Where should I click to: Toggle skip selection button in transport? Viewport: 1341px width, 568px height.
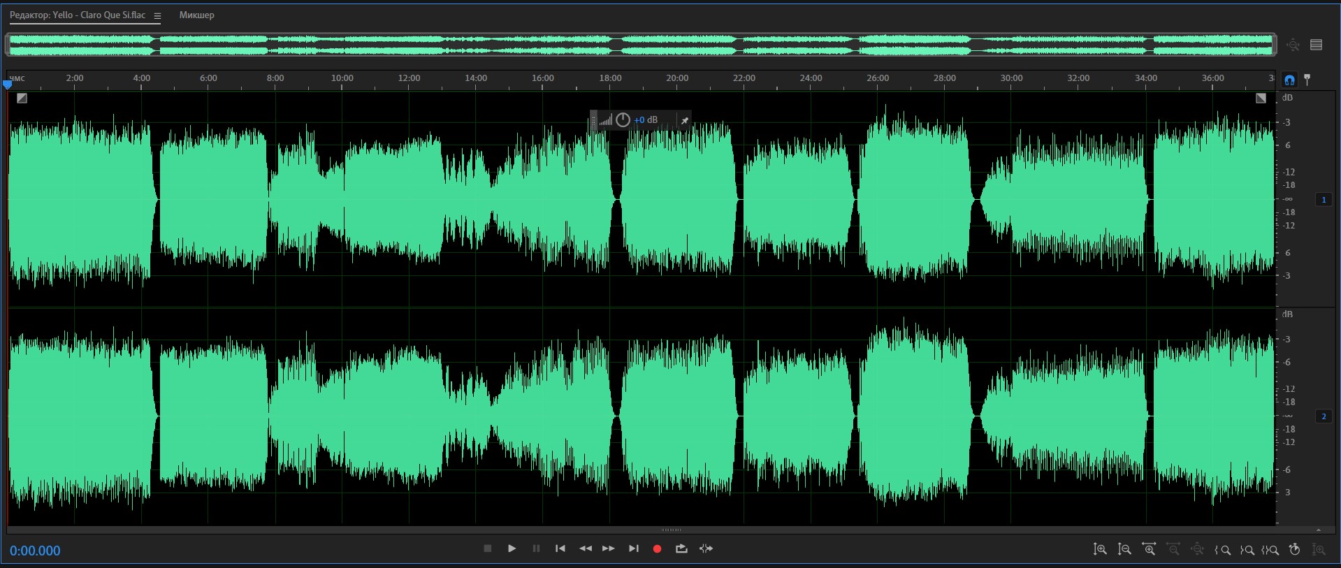click(706, 549)
